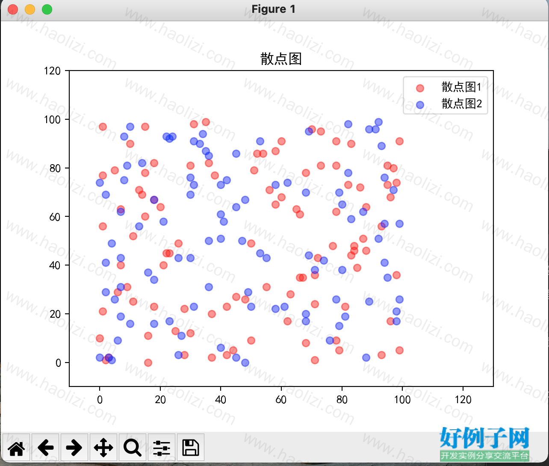Screen dimensions: 549x466
Task: Click the x-axis tick label 0
Action: click(x=100, y=400)
